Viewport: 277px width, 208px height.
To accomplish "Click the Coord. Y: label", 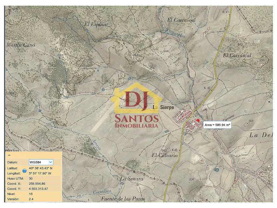I will click(x=14, y=189).
